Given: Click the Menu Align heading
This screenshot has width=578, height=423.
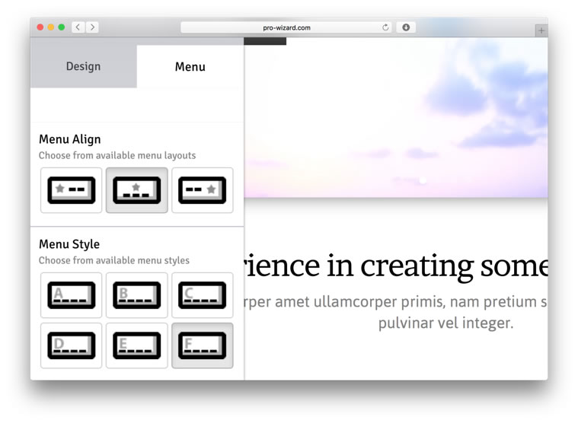Looking at the screenshot, I should (x=69, y=139).
